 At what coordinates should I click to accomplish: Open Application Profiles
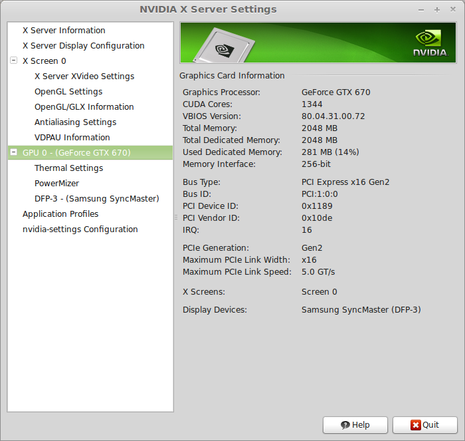pyautogui.click(x=60, y=214)
